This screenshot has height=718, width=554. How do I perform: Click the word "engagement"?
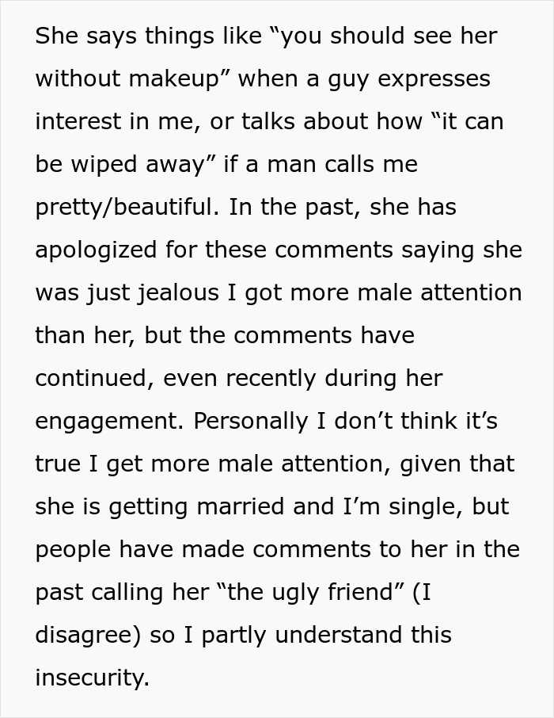106,422
